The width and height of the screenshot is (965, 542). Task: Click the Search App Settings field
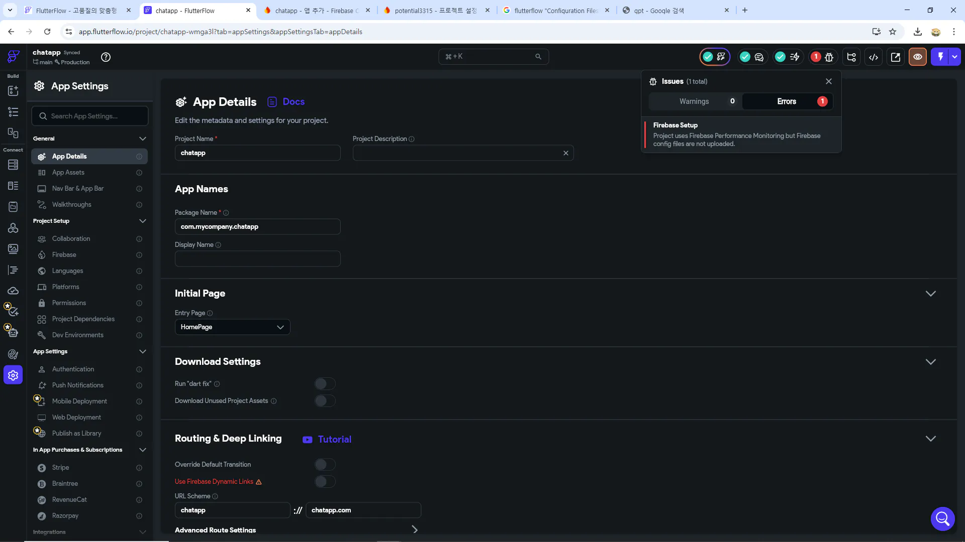90,116
